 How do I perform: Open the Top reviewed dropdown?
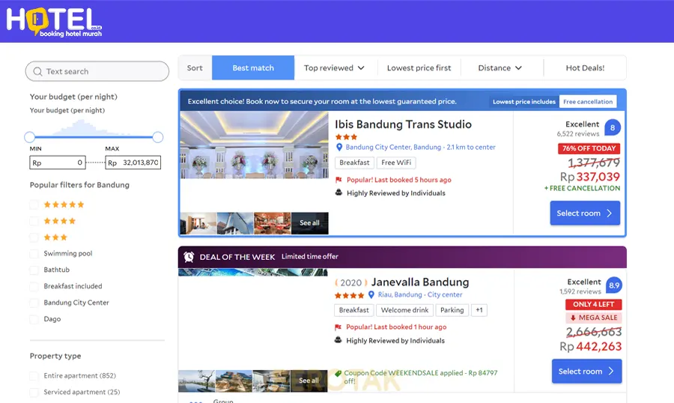pyautogui.click(x=335, y=68)
